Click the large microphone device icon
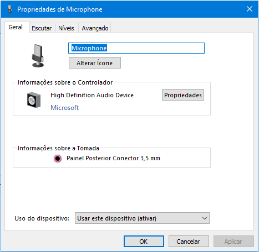 coord(38,56)
